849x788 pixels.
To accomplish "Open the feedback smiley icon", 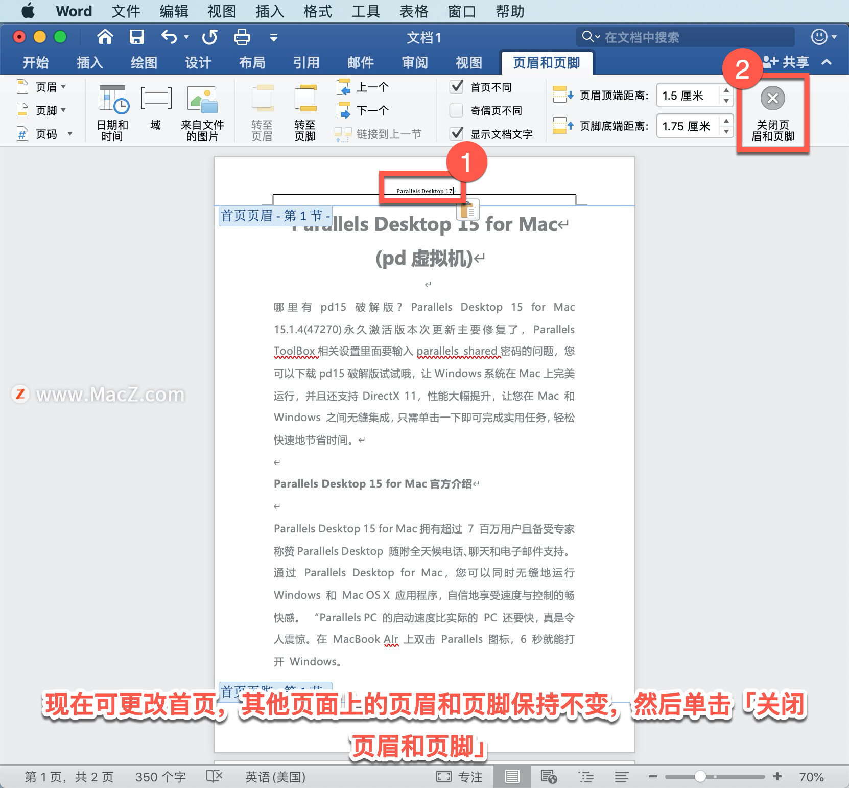I will (819, 37).
